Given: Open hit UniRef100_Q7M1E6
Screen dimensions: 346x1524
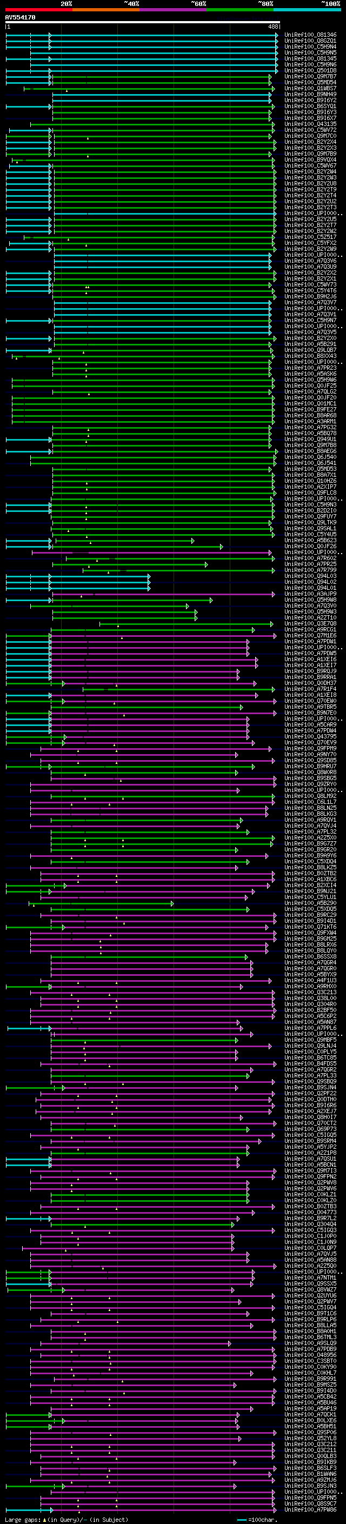Looking at the screenshot, I should (x=310, y=636).
